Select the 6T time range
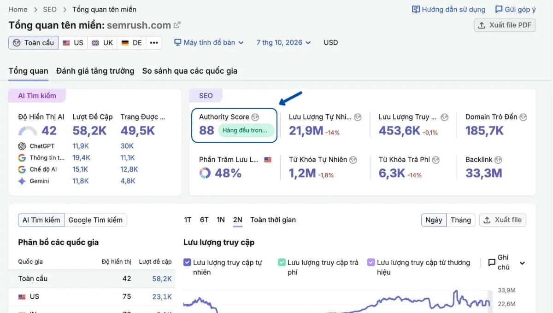This screenshot has height=313, width=553. click(x=204, y=220)
